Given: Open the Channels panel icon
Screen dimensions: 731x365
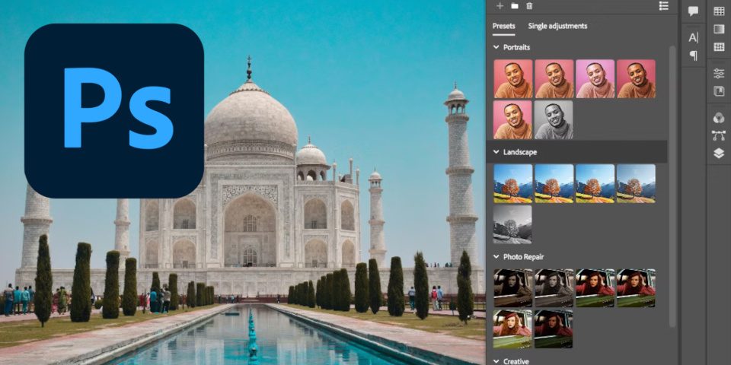Looking at the screenshot, I should point(718,118).
